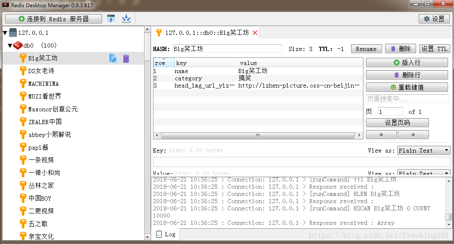
Task: Switch to the 127.0.0.1::db0::Big笑工坊 tab
Action: (x=207, y=33)
